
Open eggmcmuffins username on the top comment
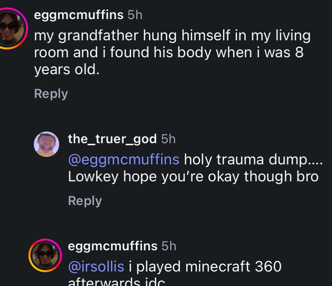(x=79, y=15)
